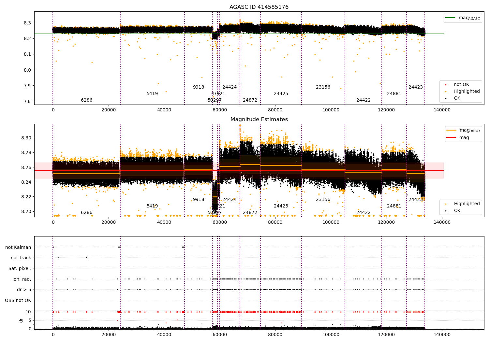489x342 pixels.
Task: Click x-axis tick '80000' in Magnitude Estimates plot
Action: click(275, 222)
